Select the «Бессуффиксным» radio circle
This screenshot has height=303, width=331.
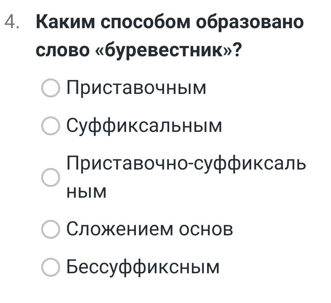coord(51,267)
